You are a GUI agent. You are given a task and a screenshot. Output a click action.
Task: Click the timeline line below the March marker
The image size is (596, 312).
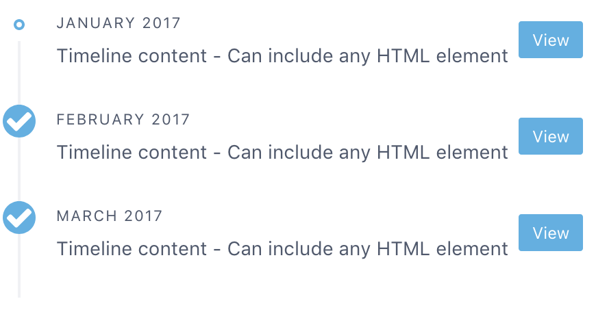(19, 267)
